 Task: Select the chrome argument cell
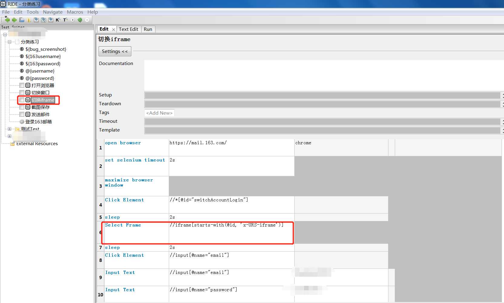[341, 148]
